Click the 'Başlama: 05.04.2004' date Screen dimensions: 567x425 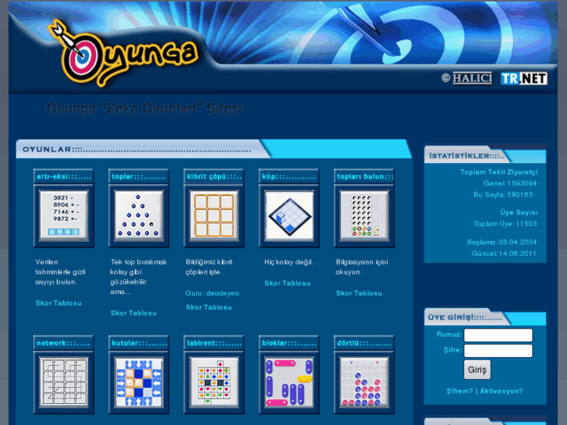tap(502, 243)
